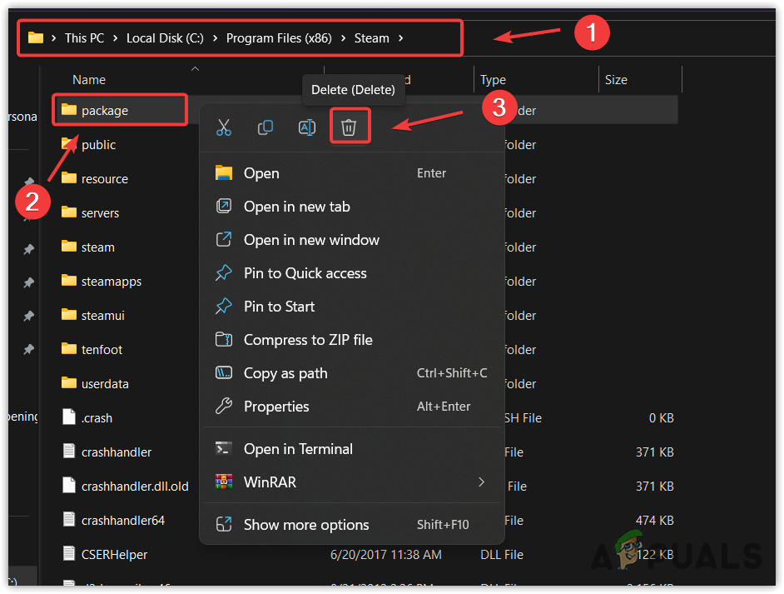Click the Delete trash can icon
784x594 pixels.
(349, 127)
